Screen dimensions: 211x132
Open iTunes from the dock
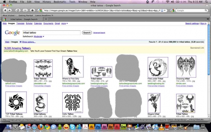pos(155,127)
